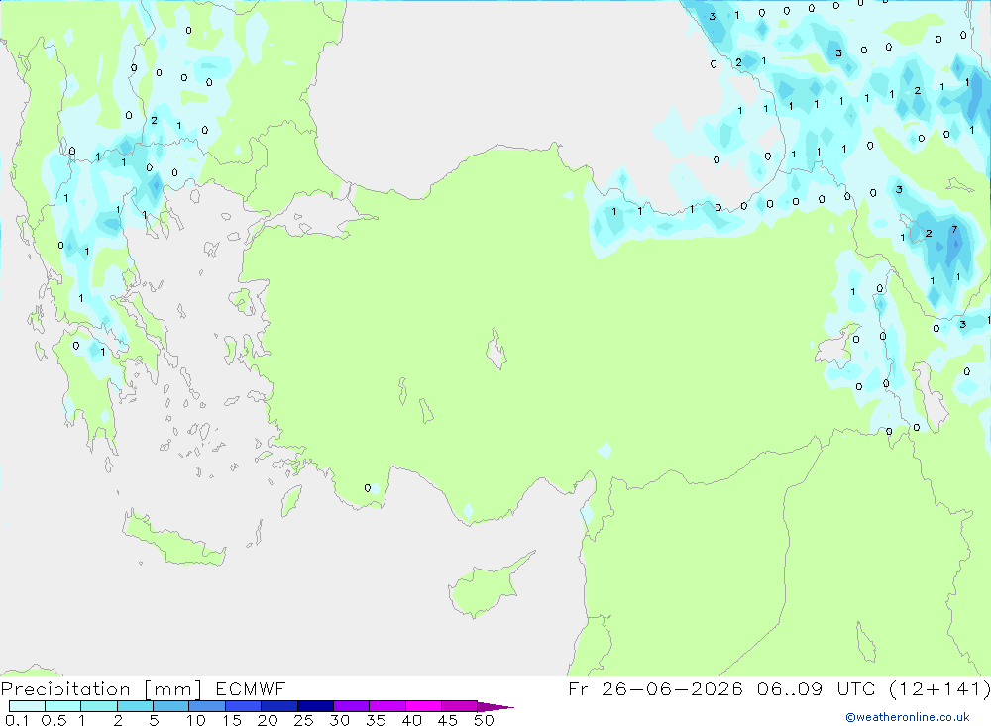The image size is (991, 726).
Task: Click the purple above-50 arrow on the legend
Action: pos(495,706)
